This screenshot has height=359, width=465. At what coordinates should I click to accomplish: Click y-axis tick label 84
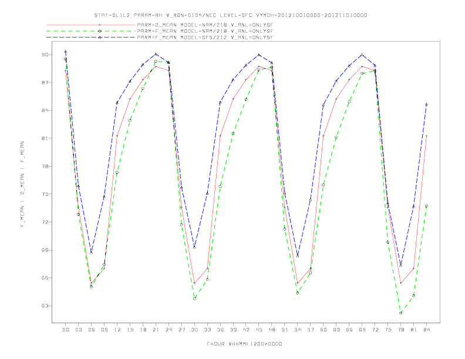pyautogui.click(x=45, y=110)
